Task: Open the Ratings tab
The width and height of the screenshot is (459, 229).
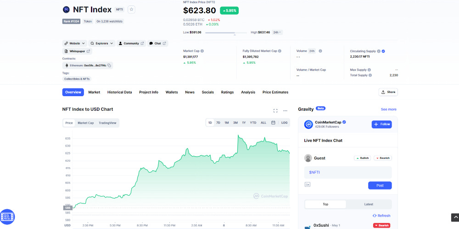Action: tap(228, 93)
